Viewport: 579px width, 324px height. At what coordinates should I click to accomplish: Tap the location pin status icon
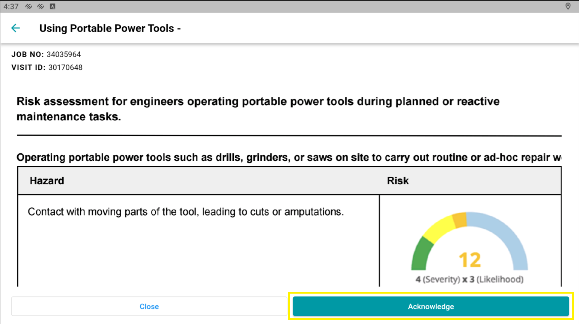point(568,6)
